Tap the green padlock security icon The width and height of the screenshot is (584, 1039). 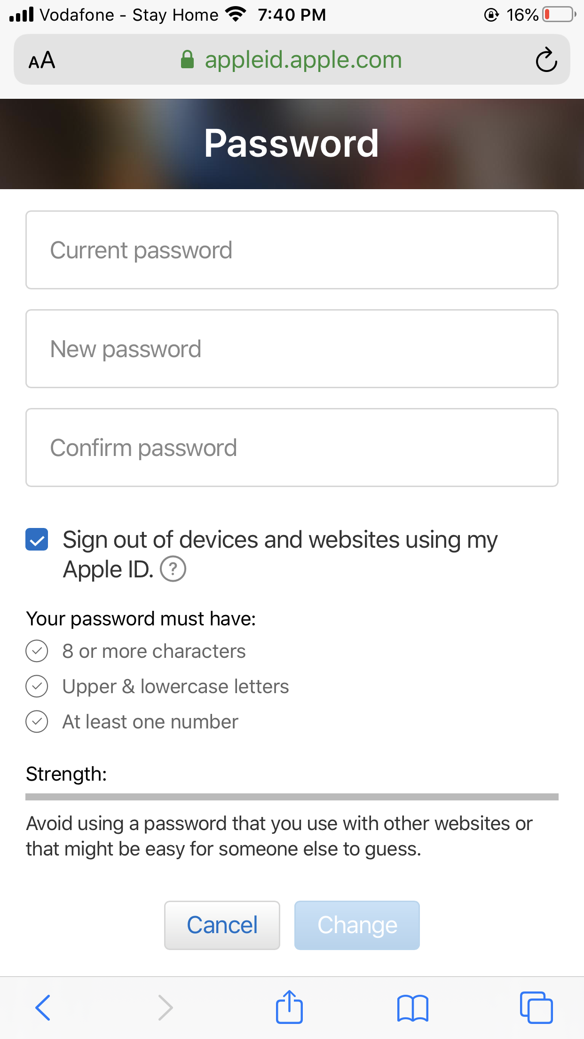click(187, 60)
